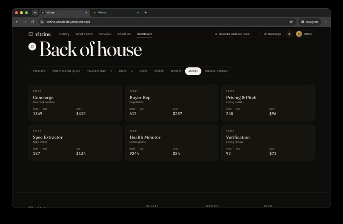Click the Concierge cost $412
This screenshot has width=343, height=224.
click(x=81, y=113)
